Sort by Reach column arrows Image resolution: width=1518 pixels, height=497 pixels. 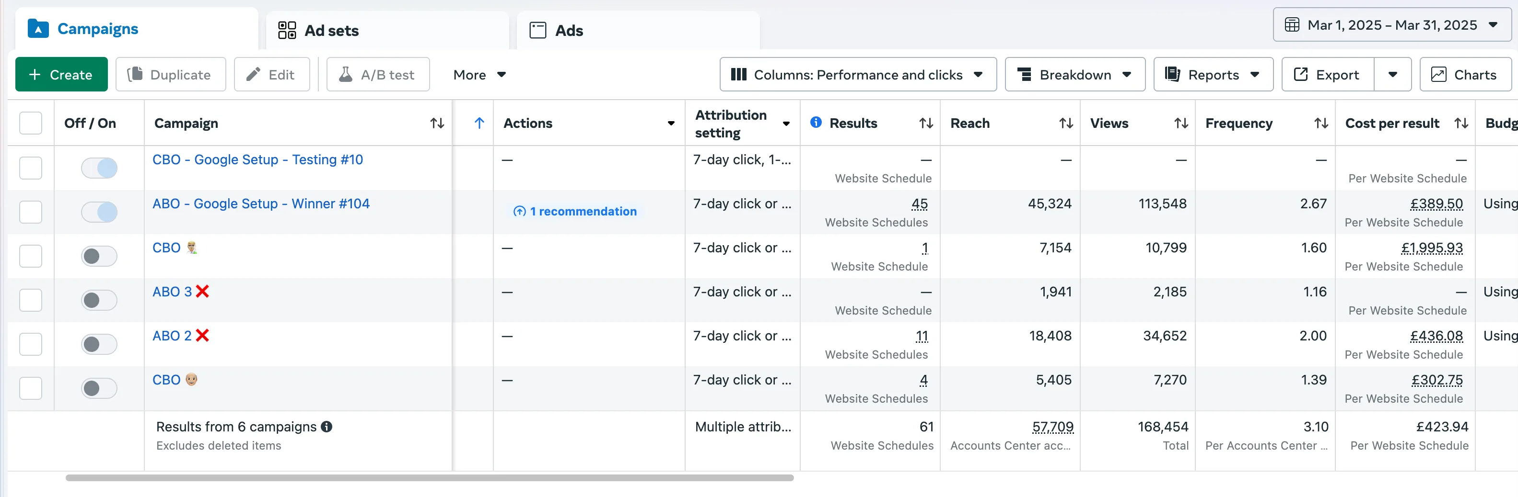[1065, 124]
